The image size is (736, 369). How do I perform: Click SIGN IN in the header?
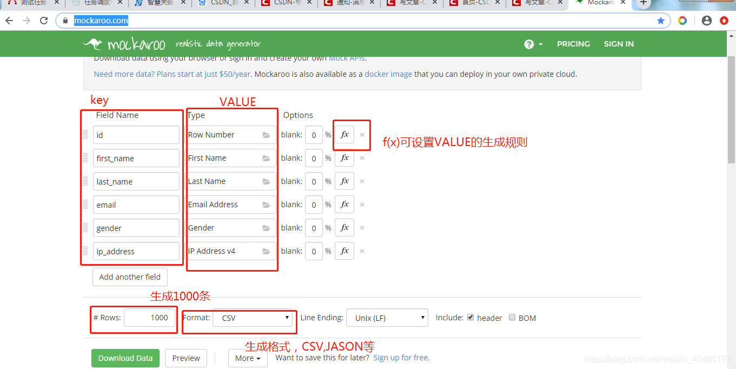click(619, 44)
